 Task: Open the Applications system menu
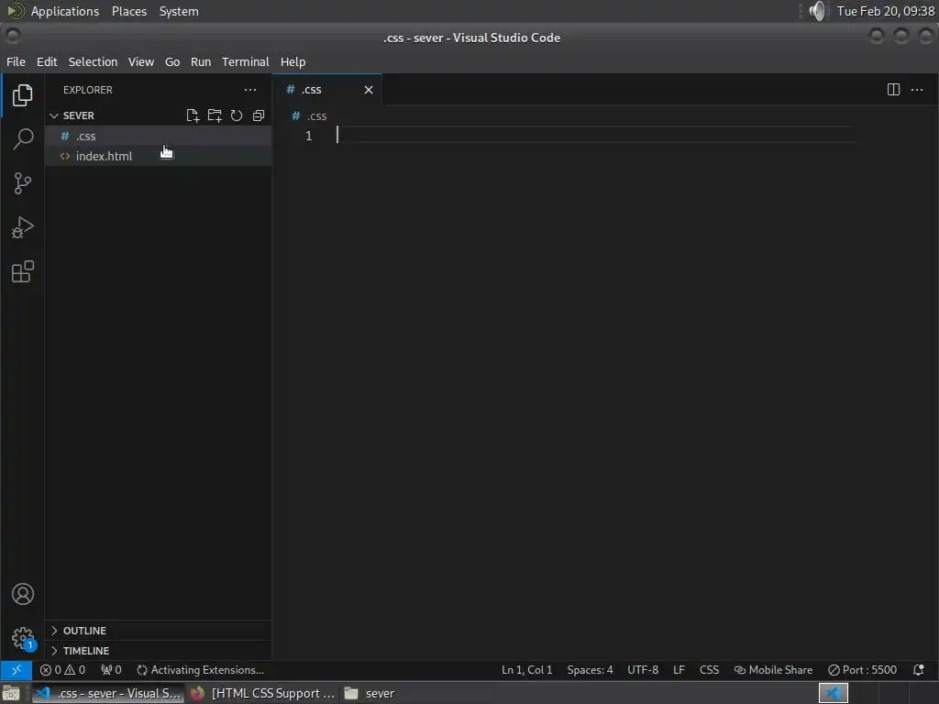click(x=65, y=11)
